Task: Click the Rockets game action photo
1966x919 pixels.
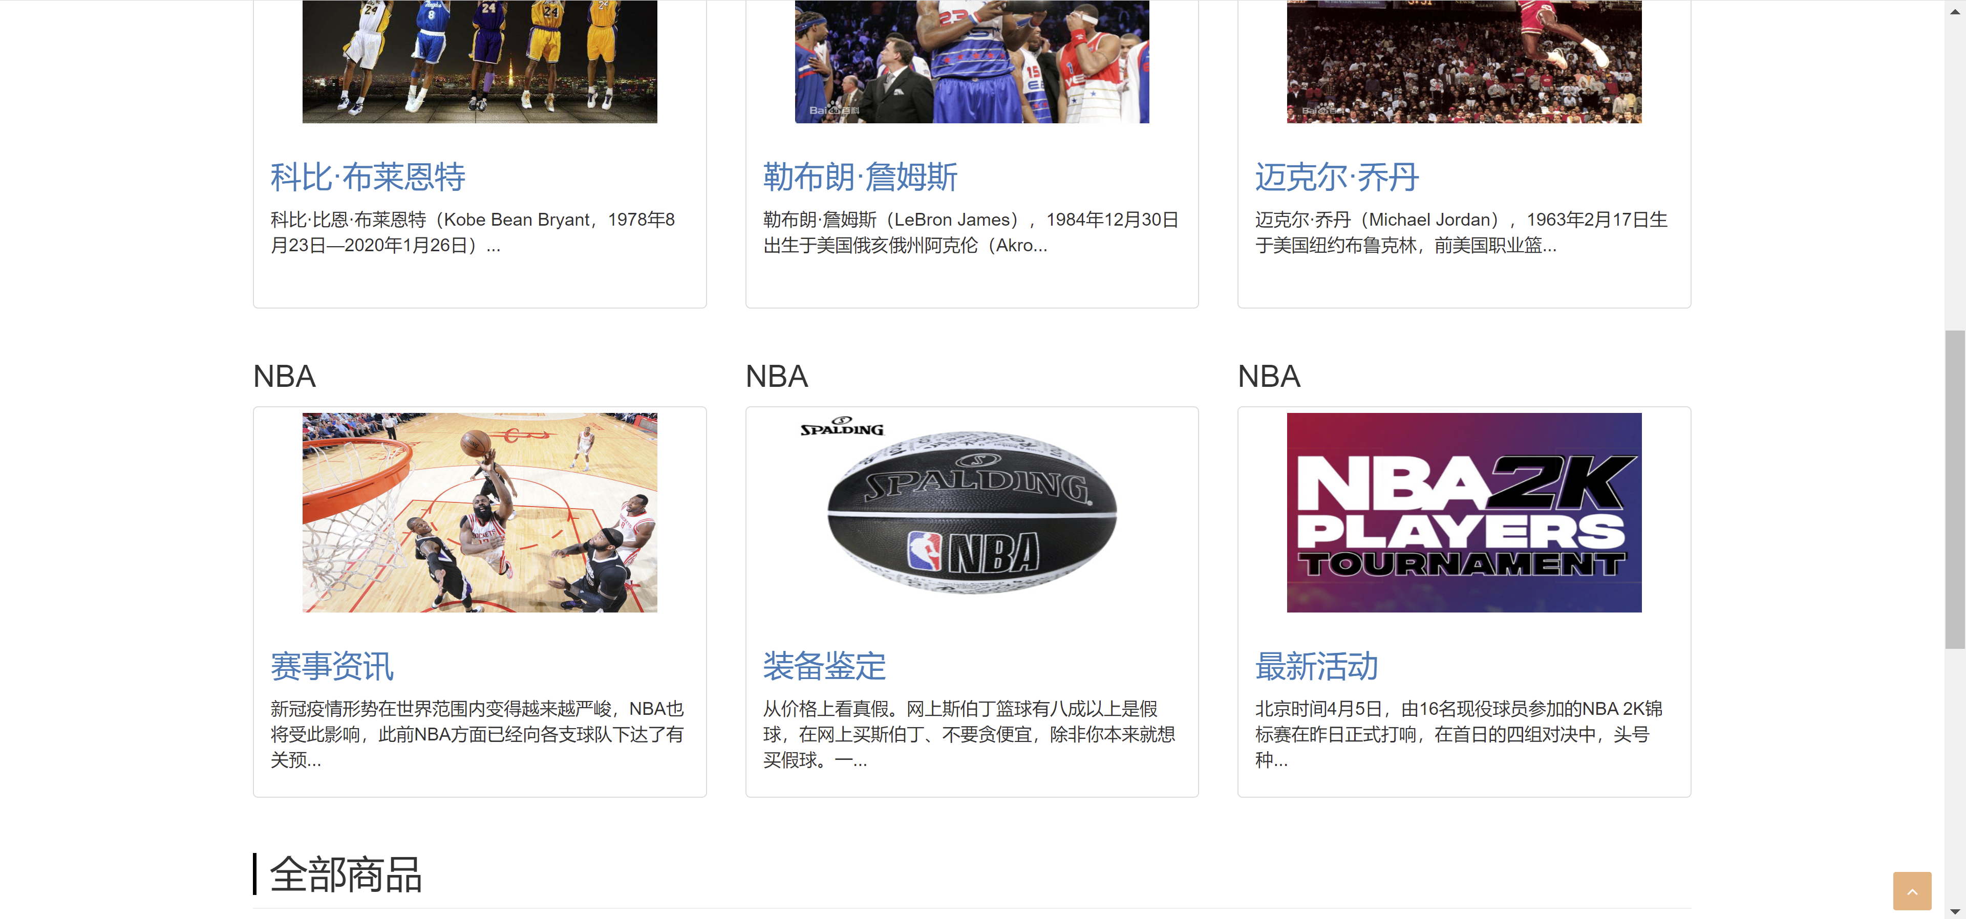Action: tap(479, 513)
